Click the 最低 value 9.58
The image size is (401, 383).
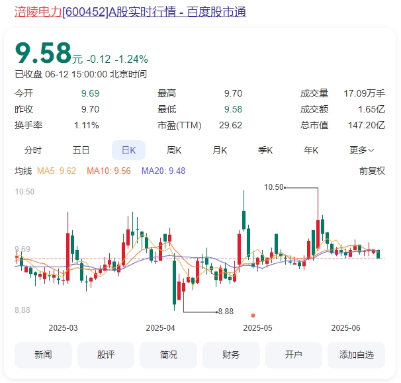click(233, 109)
